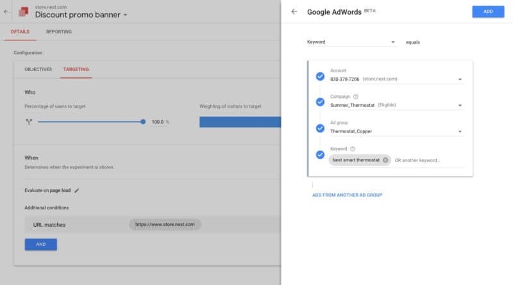Edit the Evaluate on page load setting
The image size is (513, 285).
tap(76, 191)
